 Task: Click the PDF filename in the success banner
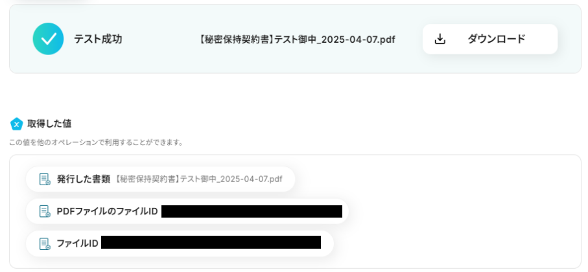pos(297,40)
